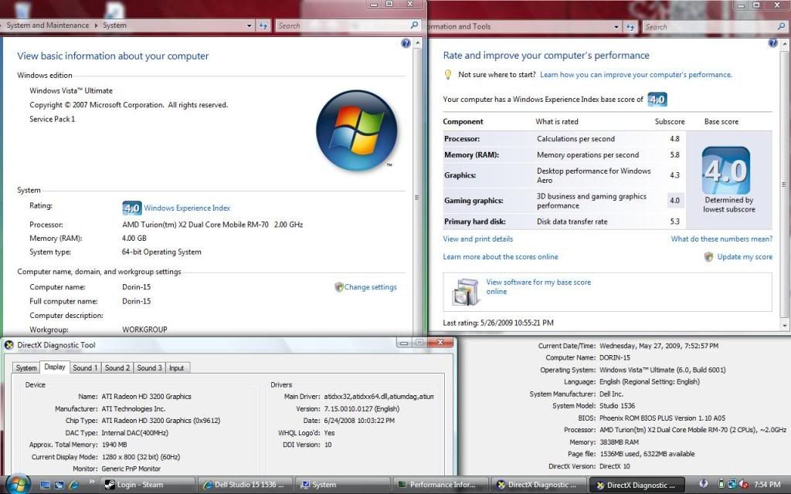791x494 pixels.
Task: Select the Display tab in DirectX tool
Action: [x=55, y=367]
